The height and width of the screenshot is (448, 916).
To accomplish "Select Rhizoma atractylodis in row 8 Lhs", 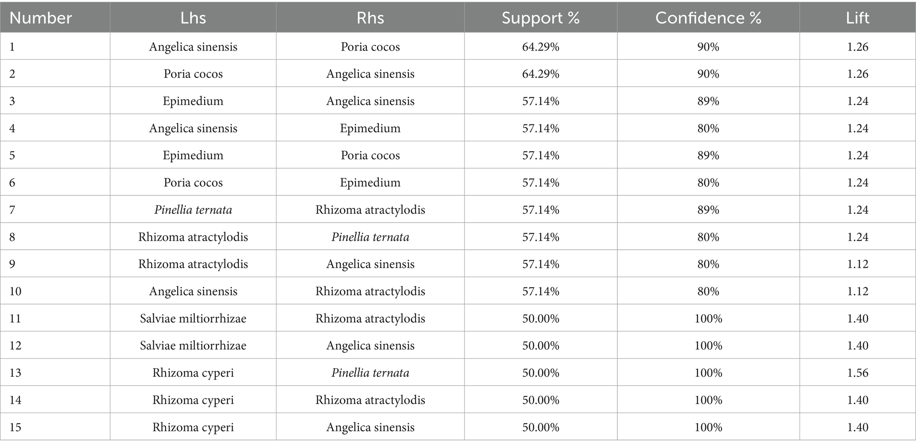I will pyautogui.click(x=193, y=237).
